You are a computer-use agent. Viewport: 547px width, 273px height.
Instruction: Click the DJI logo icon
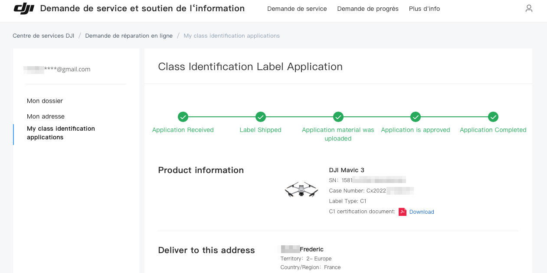pyautogui.click(x=24, y=9)
